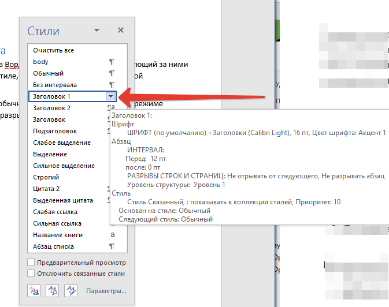
Task: Expand the Заголовок 1 style dropdown
Action: click(110, 96)
